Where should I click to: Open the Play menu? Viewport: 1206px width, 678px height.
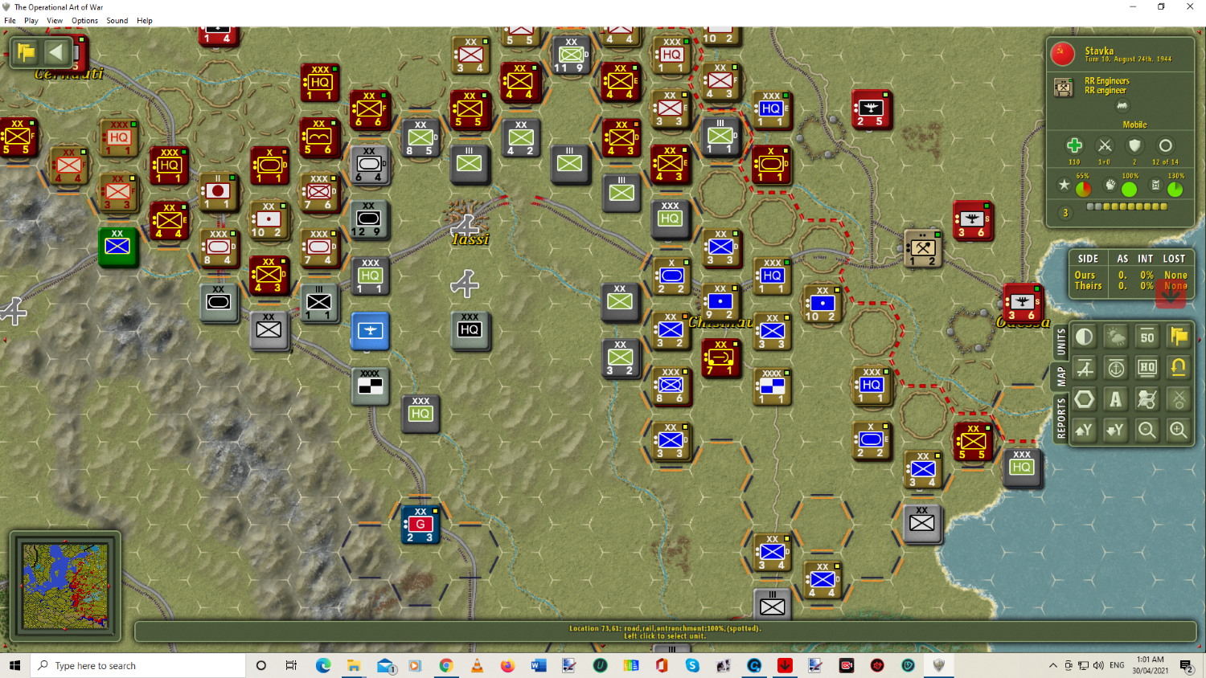(31, 21)
